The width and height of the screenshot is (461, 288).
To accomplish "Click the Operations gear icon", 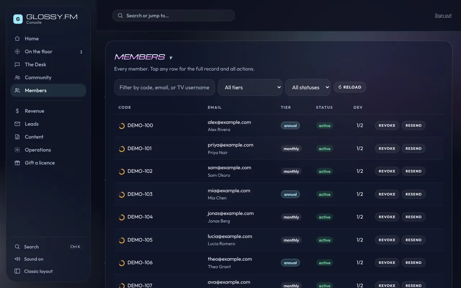I will [x=17, y=150].
